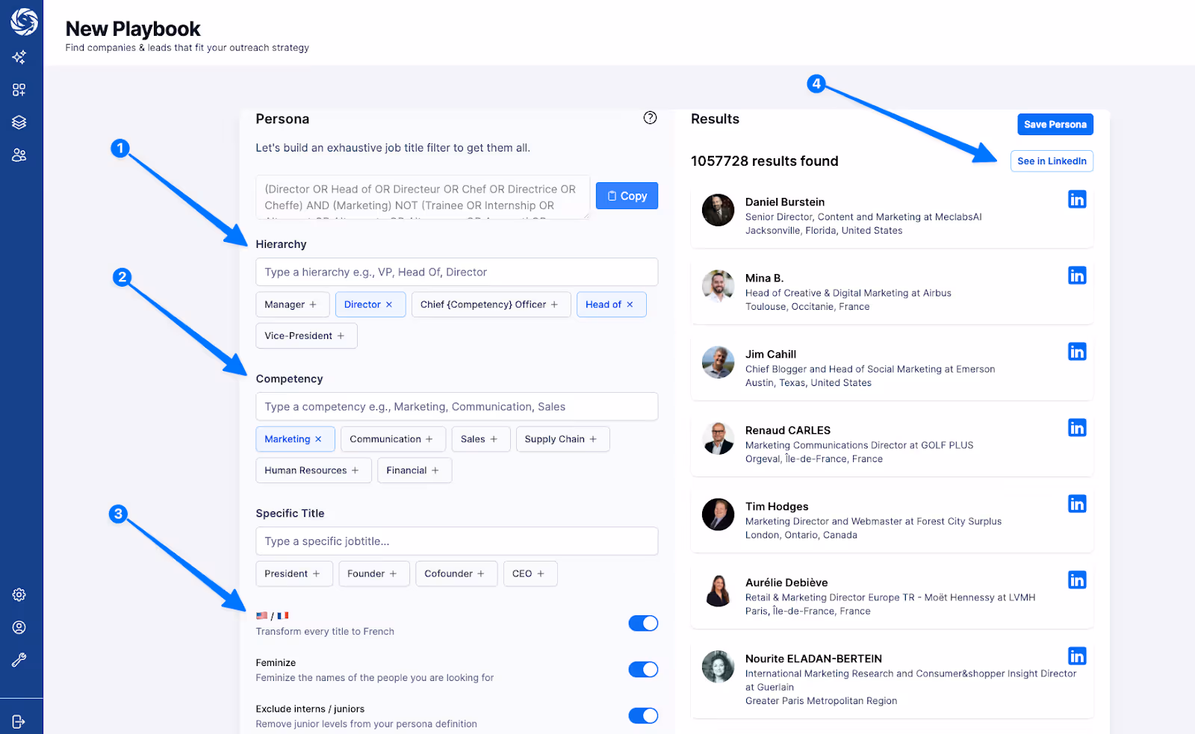Screen dimensions: 1195x734
Task: Add the Sales competency chip
Action: pyautogui.click(x=480, y=439)
